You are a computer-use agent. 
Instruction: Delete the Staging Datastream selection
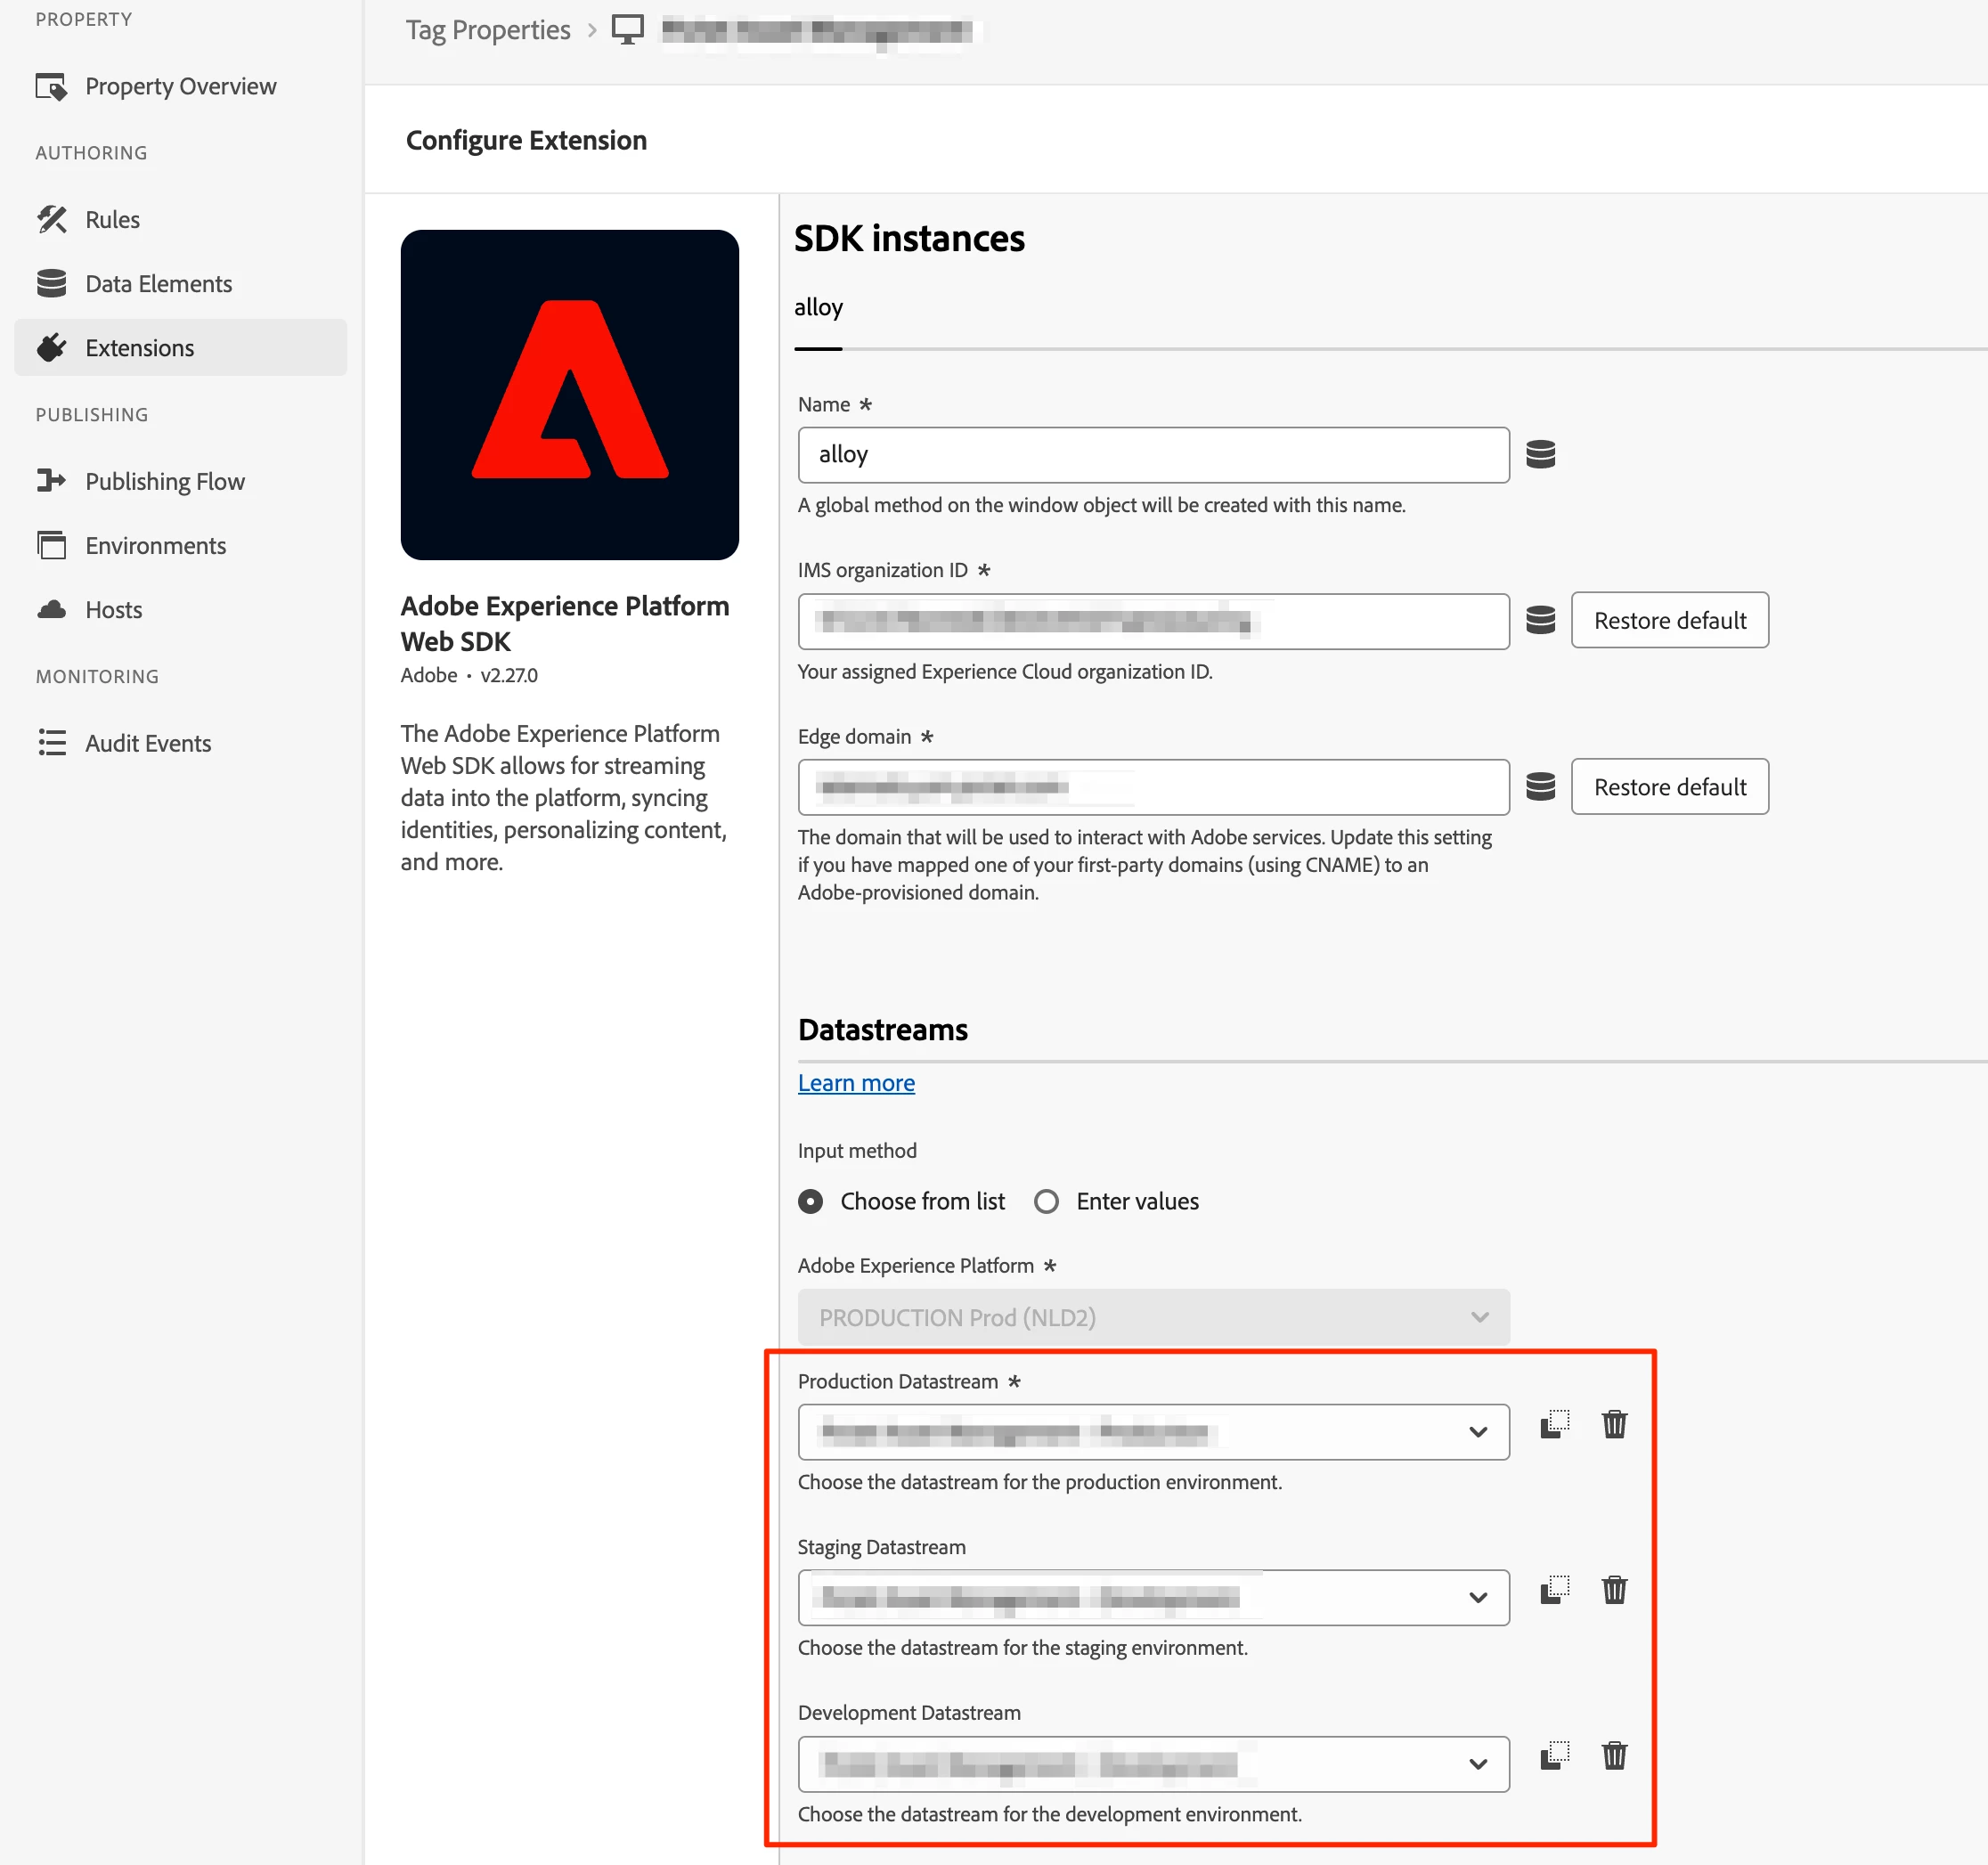click(1614, 1590)
